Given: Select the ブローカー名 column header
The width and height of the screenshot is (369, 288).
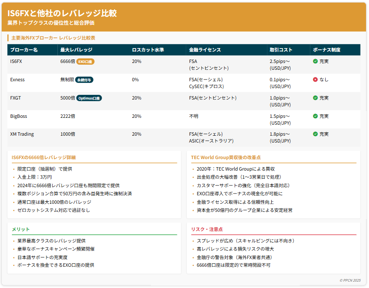Looking at the screenshot, I should (24, 50).
